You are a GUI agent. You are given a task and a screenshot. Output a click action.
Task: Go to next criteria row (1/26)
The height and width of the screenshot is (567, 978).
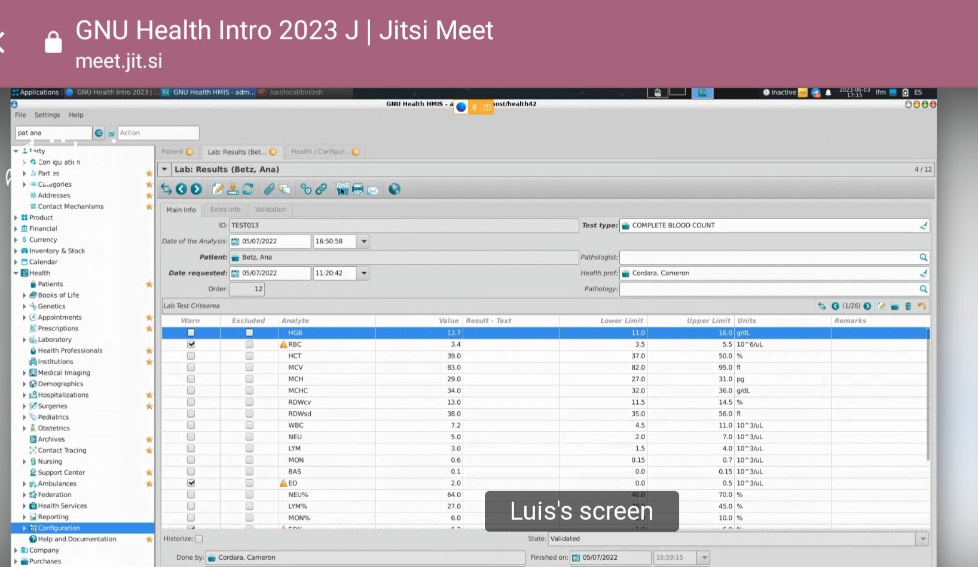pos(867,306)
